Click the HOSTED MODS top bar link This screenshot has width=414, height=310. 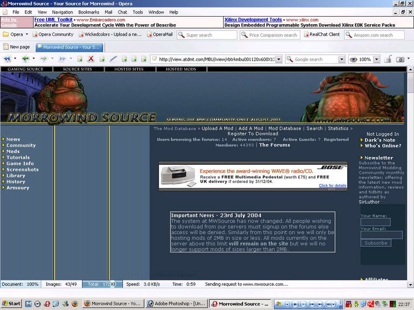click(181, 69)
